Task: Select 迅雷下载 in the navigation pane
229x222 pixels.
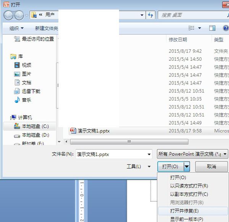Action: [31, 91]
